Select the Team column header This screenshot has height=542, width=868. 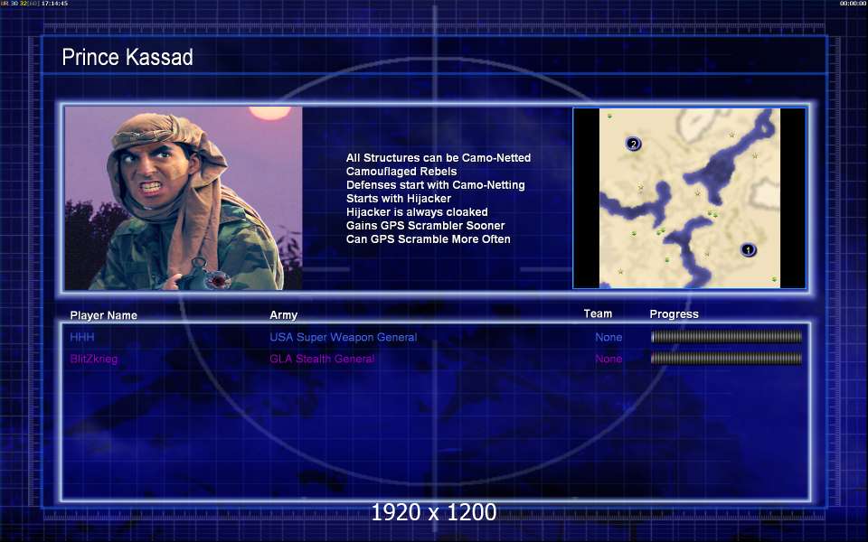coord(598,313)
